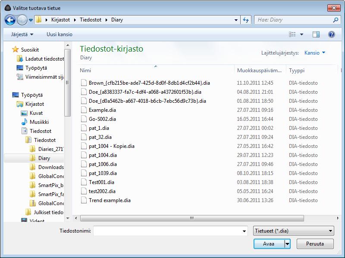Image resolution: width=345 pixels, height=258 pixels.
Task: Create a new folder with Uusi kansio
Action: pos(60,34)
